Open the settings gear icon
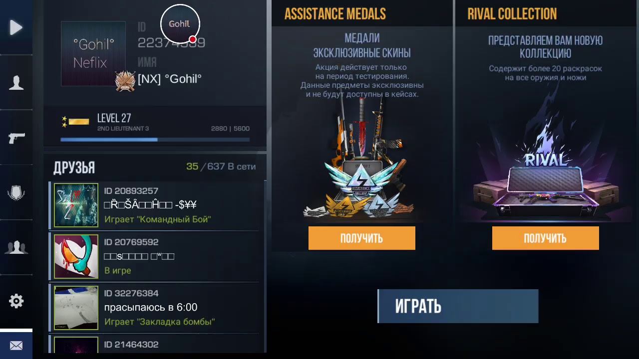This screenshot has height=359, width=639. pos(16,301)
